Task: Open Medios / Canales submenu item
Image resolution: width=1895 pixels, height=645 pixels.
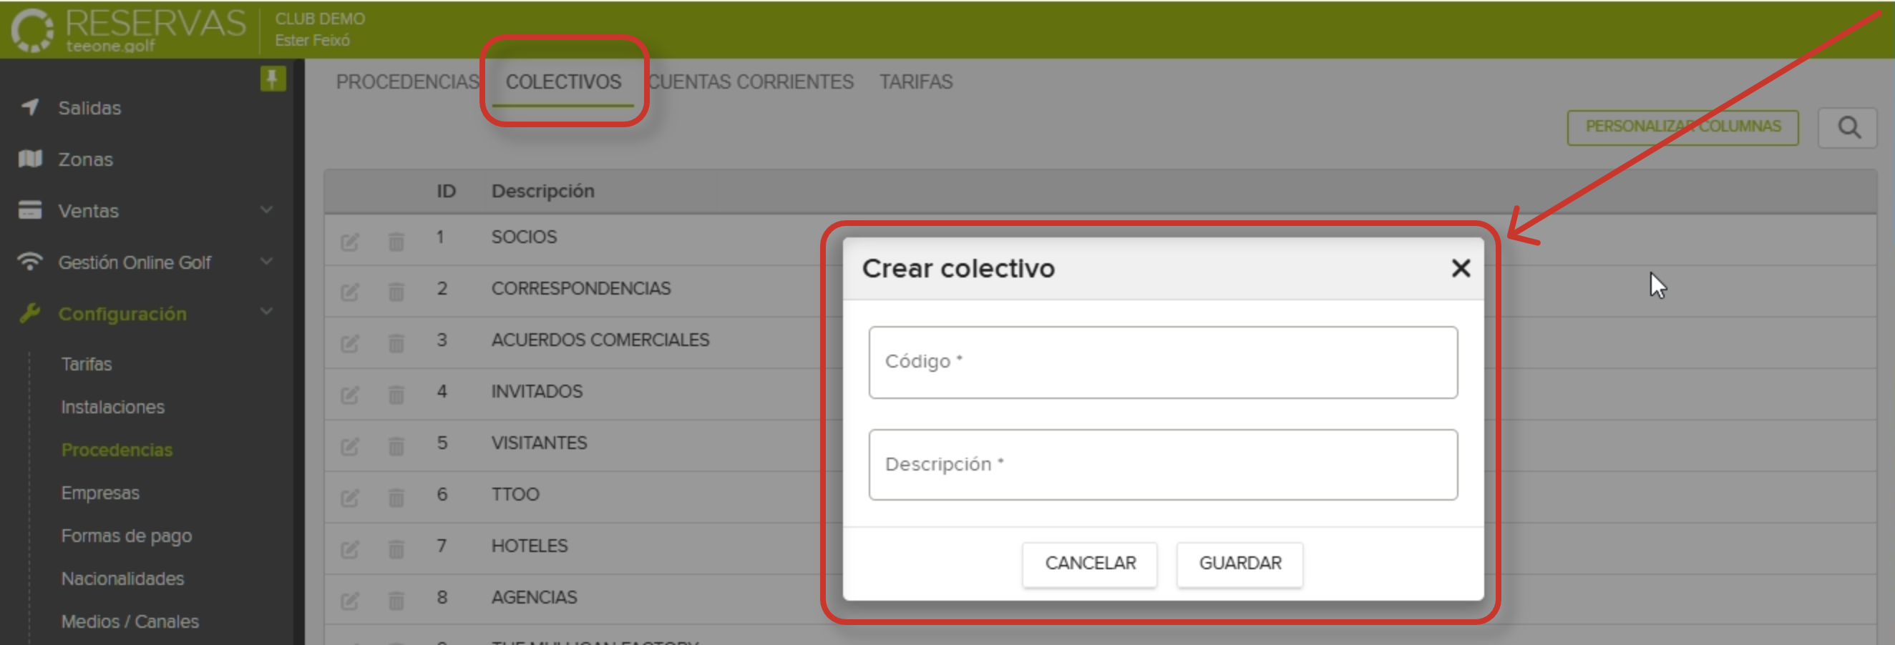Action: (x=130, y=621)
